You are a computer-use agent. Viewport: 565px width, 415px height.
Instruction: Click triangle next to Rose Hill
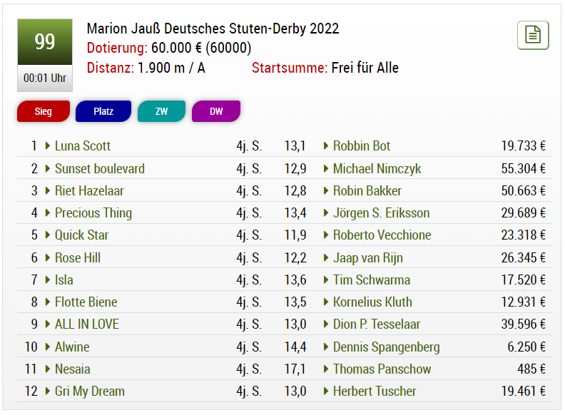point(48,257)
